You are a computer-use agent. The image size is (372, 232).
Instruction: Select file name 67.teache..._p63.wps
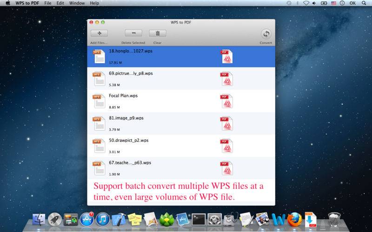pyautogui.click(x=130, y=163)
